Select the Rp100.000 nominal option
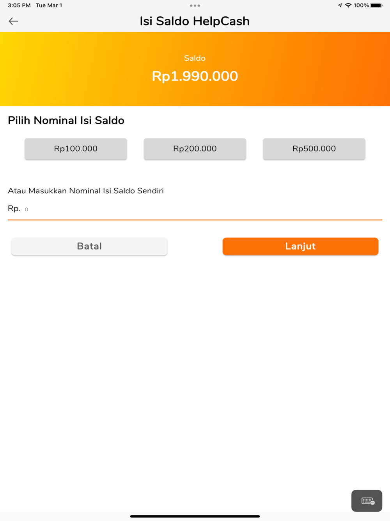This screenshot has width=390, height=521. [x=76, y=149]
